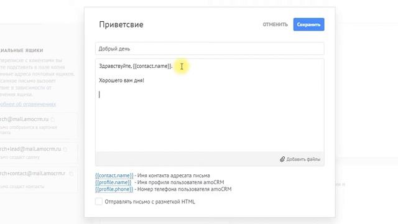This screenshot has height=224, width=398.
Task: Cancel editing via ОТМЕНИТЬ
Action: point(275,24)
